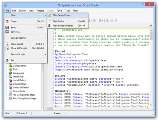Minimize the Inno Script Studio window
The height and width of the screenshot is (121, 159).
[138, 5]
